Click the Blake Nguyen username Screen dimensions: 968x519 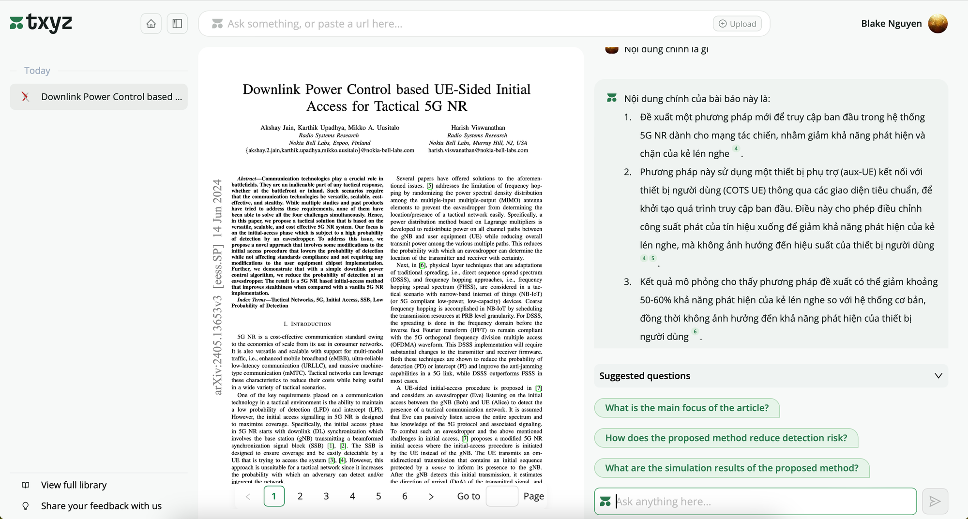pos(892,24)
